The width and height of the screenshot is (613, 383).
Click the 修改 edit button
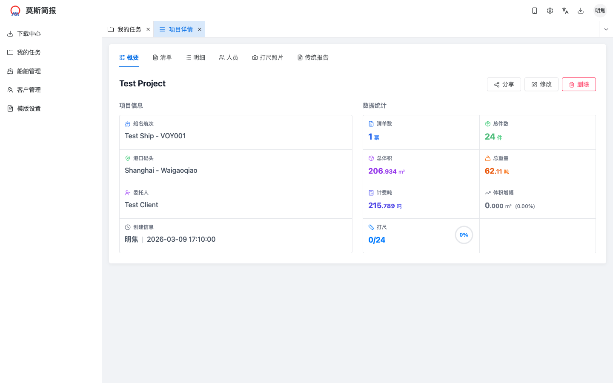point(541,84)
